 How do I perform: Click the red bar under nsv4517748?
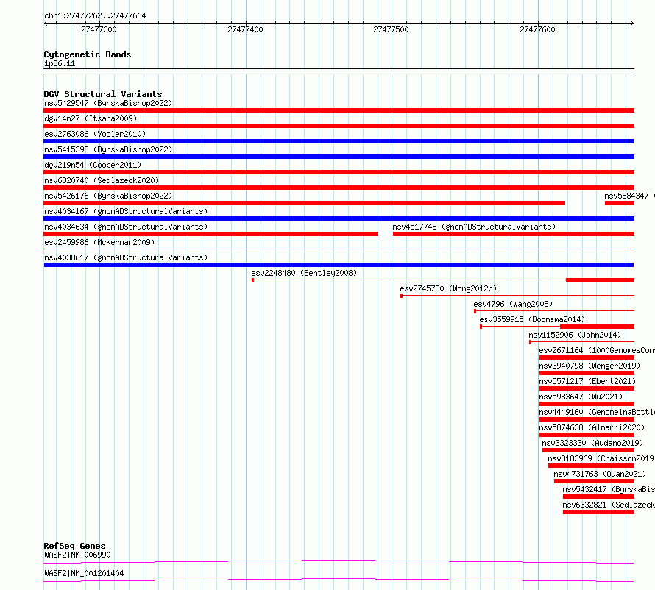514,234
